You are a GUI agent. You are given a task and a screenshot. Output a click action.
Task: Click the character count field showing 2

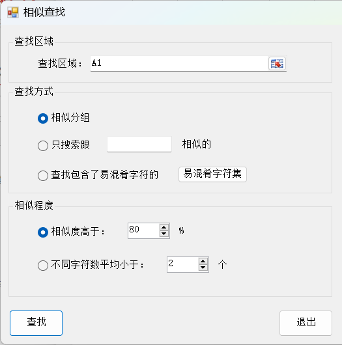182,264
